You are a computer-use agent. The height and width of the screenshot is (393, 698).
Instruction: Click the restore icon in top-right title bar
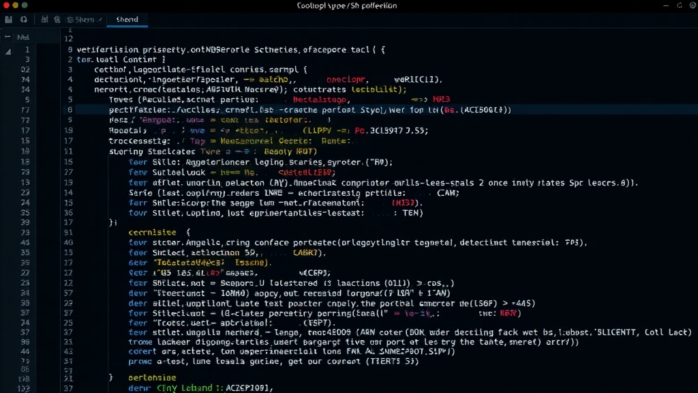680,5
